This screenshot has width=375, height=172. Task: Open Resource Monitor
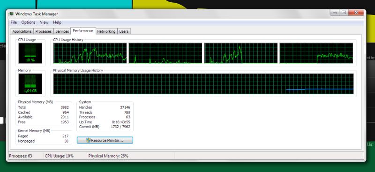pos(105,140)
